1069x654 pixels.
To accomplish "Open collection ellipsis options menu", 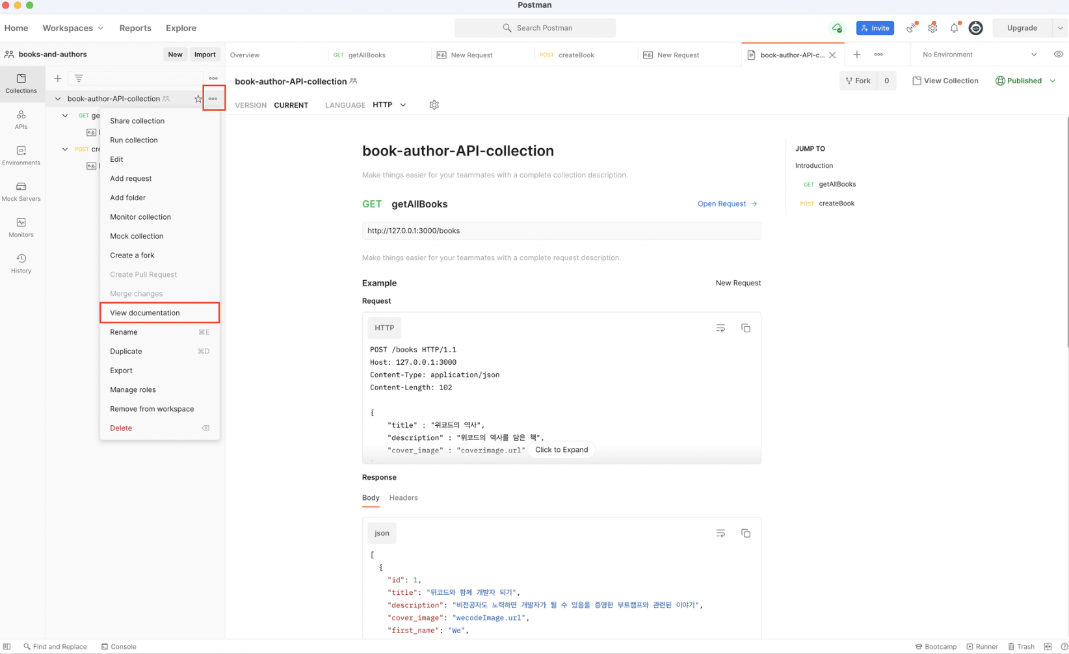I will (x=213, y=99).
